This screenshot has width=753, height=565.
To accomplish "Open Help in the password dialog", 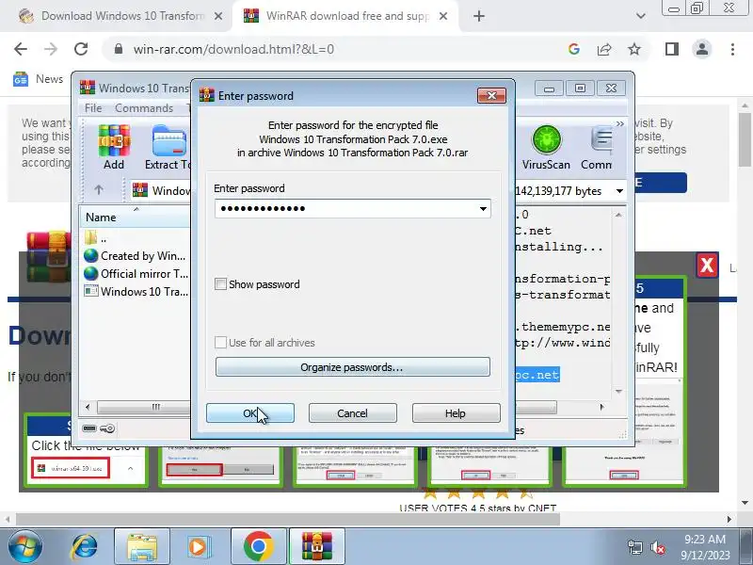I will click(456, 413).
